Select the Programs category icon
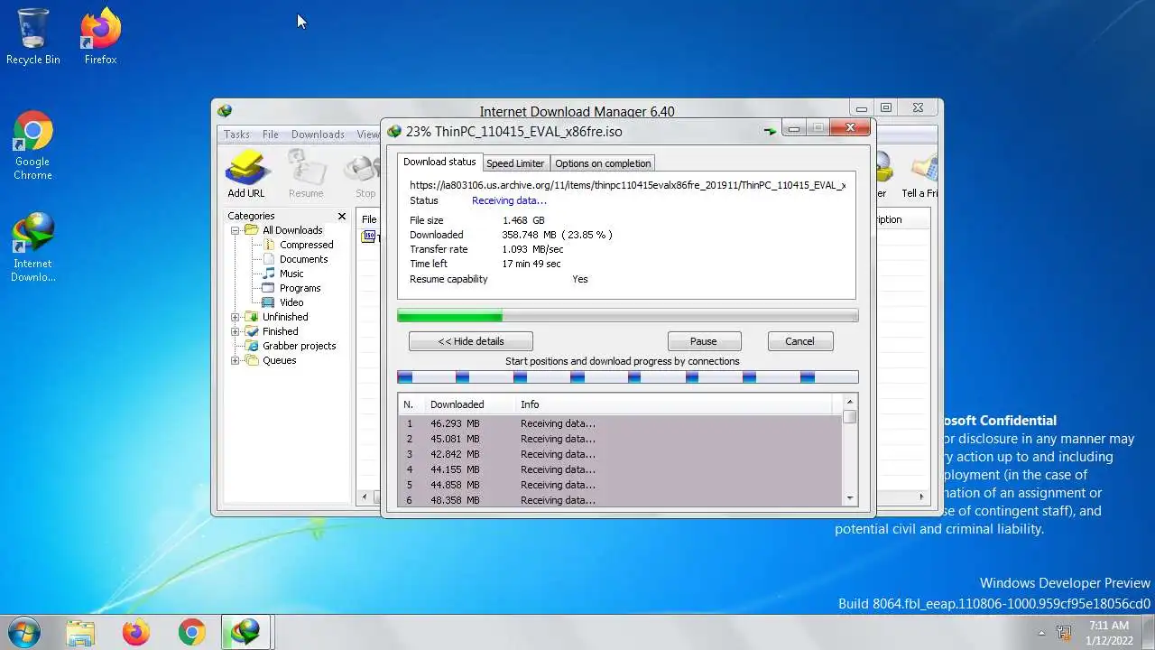Image resolution: width=1155 pixels, height=650 pixels. (x=269, y=288)
